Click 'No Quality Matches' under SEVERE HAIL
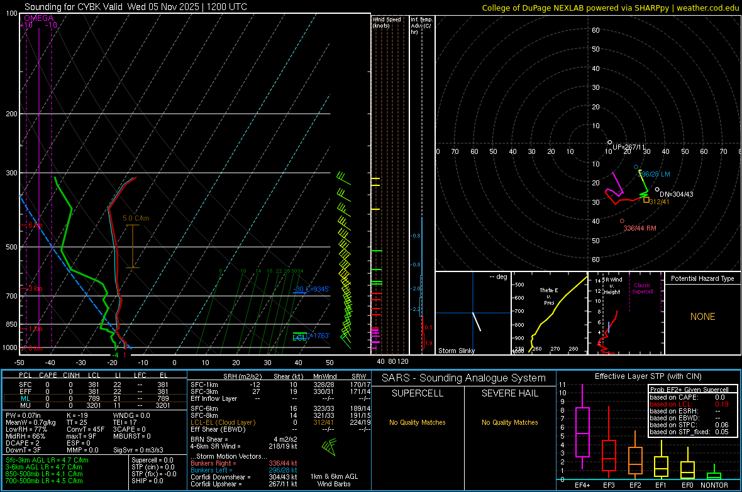742x492 pixels. click(509, 422)
